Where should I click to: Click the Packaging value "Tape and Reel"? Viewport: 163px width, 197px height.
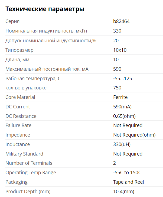[128, 182]
